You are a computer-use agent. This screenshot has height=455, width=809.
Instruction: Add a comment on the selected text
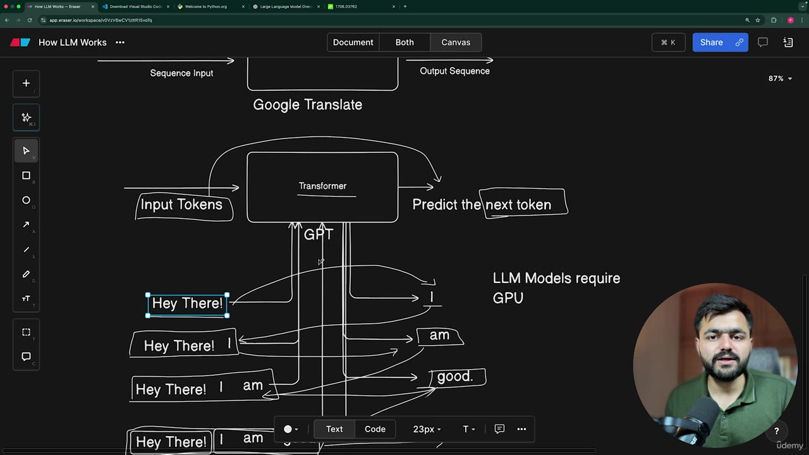(x=499, y=429)
